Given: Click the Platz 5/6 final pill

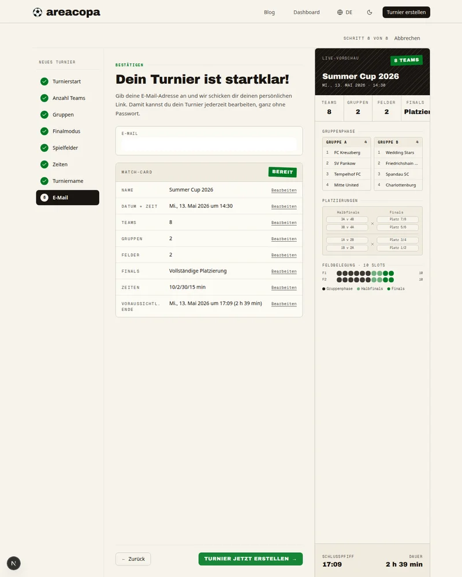Looking at the screenshot, I should pyautogui.click(x=397, y=227).
